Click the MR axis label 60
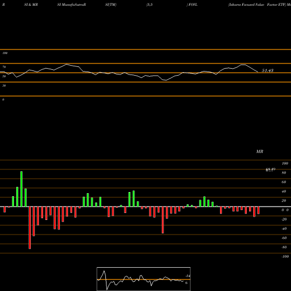The height and width of the screenshot is (291, 291). (x=284, y=182)
